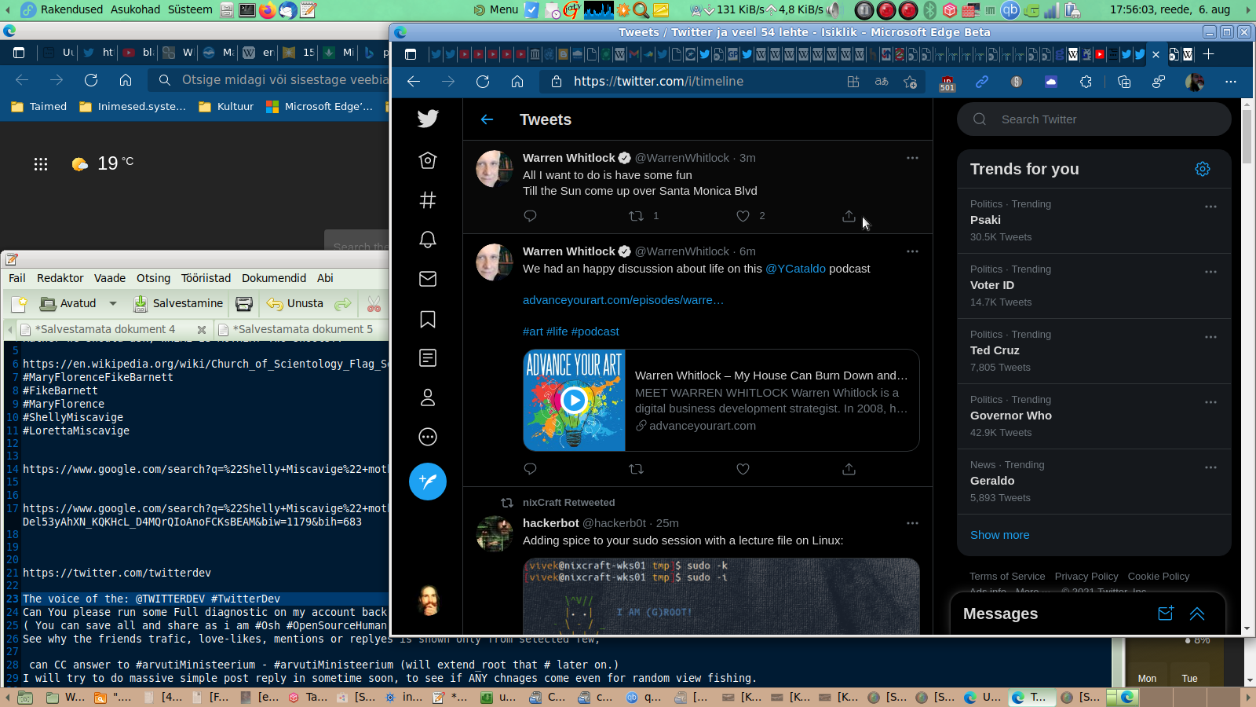Open Twitter Notifications bell icon
The width and height of the screenshot is (1256, 707).
pyautogui.click(x=428, y=240)
